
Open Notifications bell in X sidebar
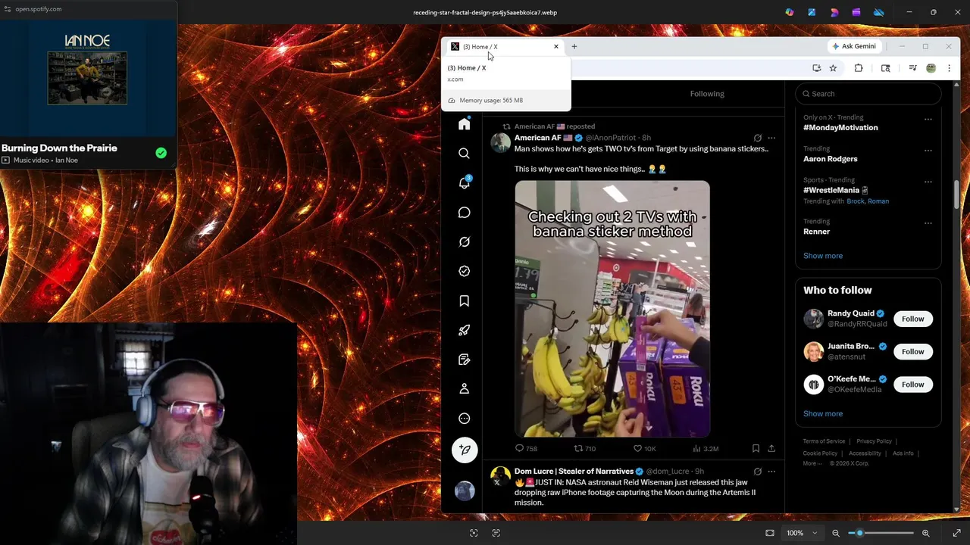tap(465, 183)
